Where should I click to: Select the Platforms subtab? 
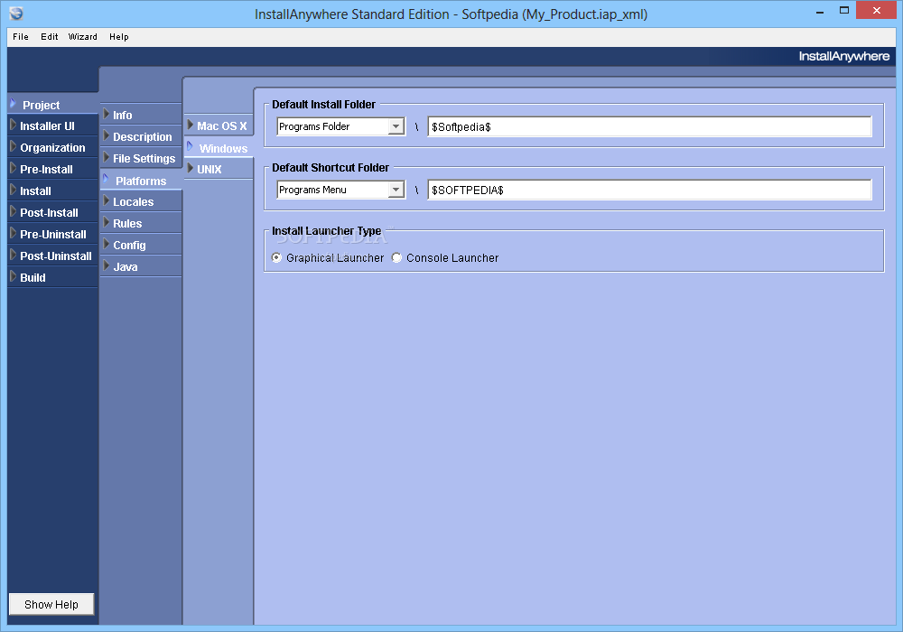141,181
